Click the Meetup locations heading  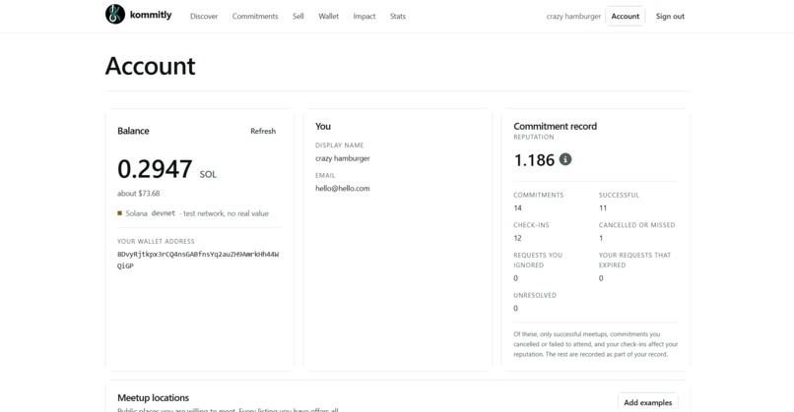(x=153, y=398)
